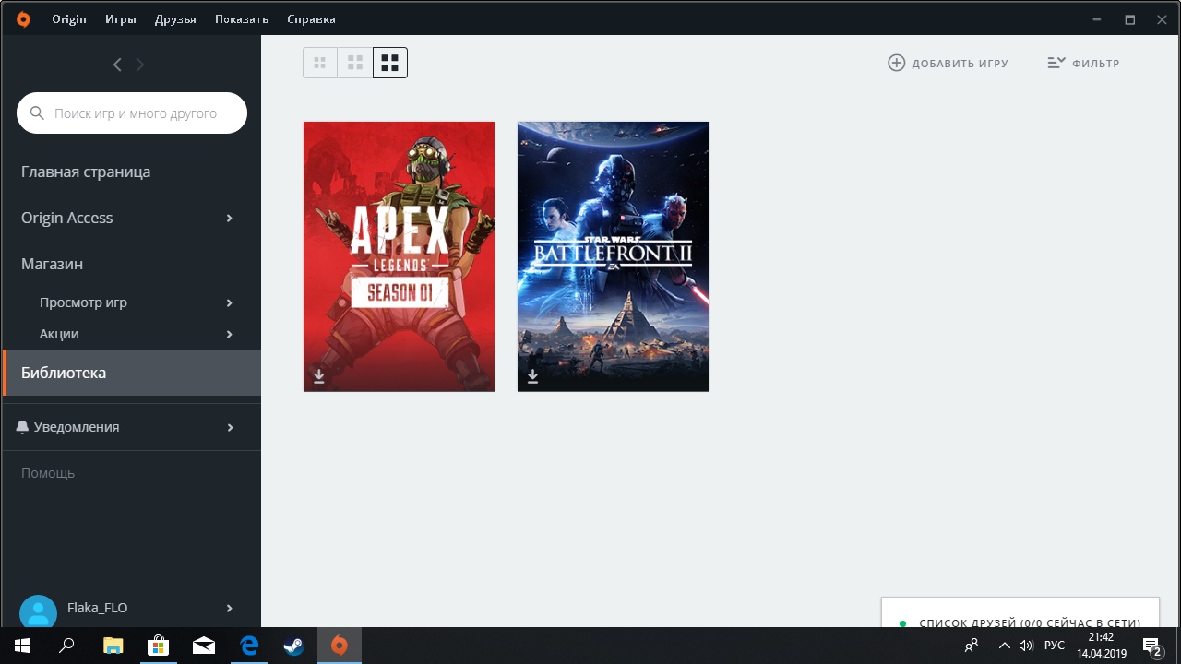Open the Друзья menu

click(x=175, y=19)
